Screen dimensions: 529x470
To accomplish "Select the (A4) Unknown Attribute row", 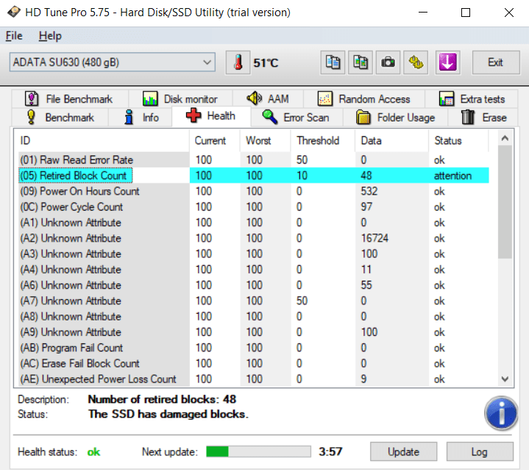I will (253, 270).
